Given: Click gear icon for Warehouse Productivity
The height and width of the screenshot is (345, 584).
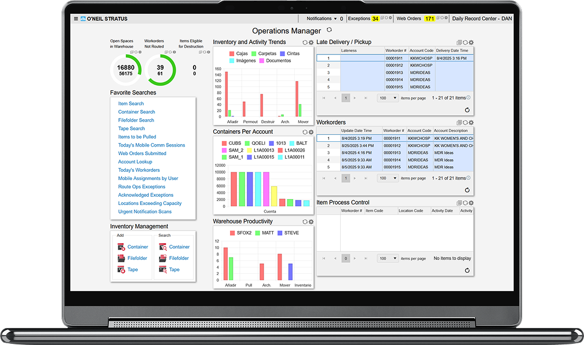Looking at the screenshot, I should (311, 222).
